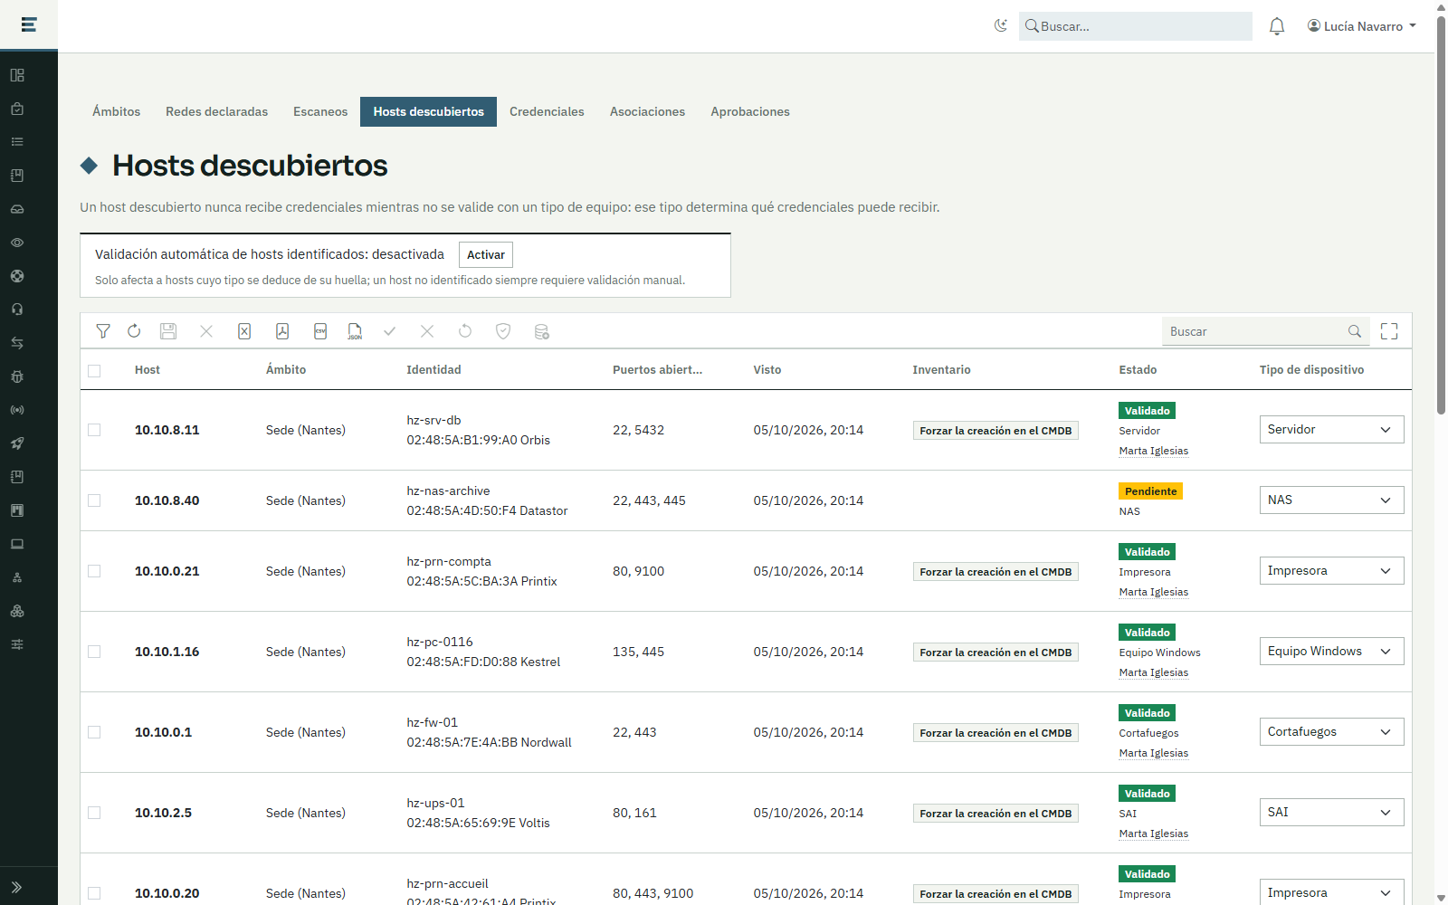Click Marta Iglesias link in hz-ups-01 row
Viewport: 1448px width, 905px height.
[x=1154, y=834]
